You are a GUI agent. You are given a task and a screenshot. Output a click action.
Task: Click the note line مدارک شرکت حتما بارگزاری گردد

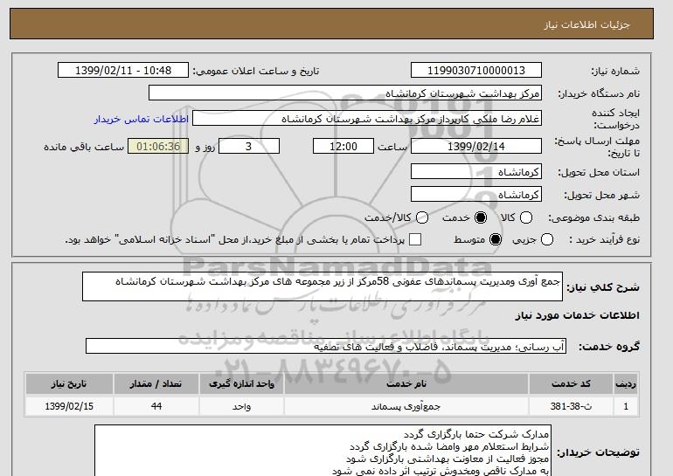coord(476,435)
